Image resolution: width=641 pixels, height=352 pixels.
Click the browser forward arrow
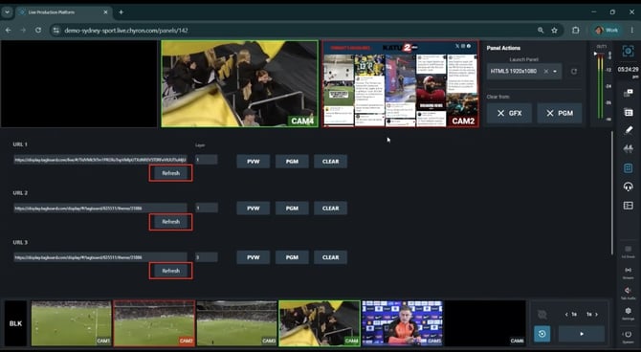point(23,31)
